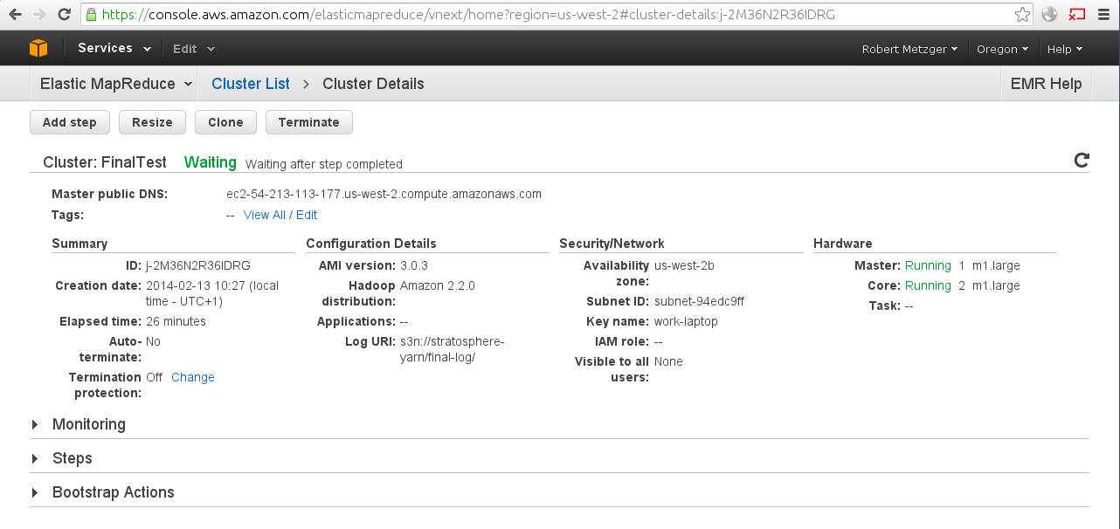Click the AWS orange cube logo
This screenshot has height=529, width=1120.
point(38,48)
